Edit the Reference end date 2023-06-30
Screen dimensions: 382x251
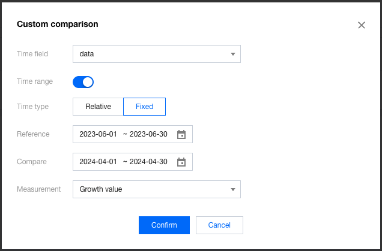(x=149, y=135)
